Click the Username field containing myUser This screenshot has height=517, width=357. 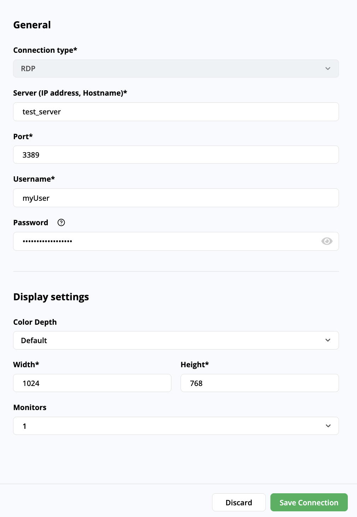176,198
